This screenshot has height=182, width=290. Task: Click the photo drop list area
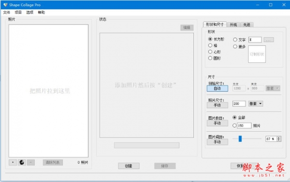48,91
